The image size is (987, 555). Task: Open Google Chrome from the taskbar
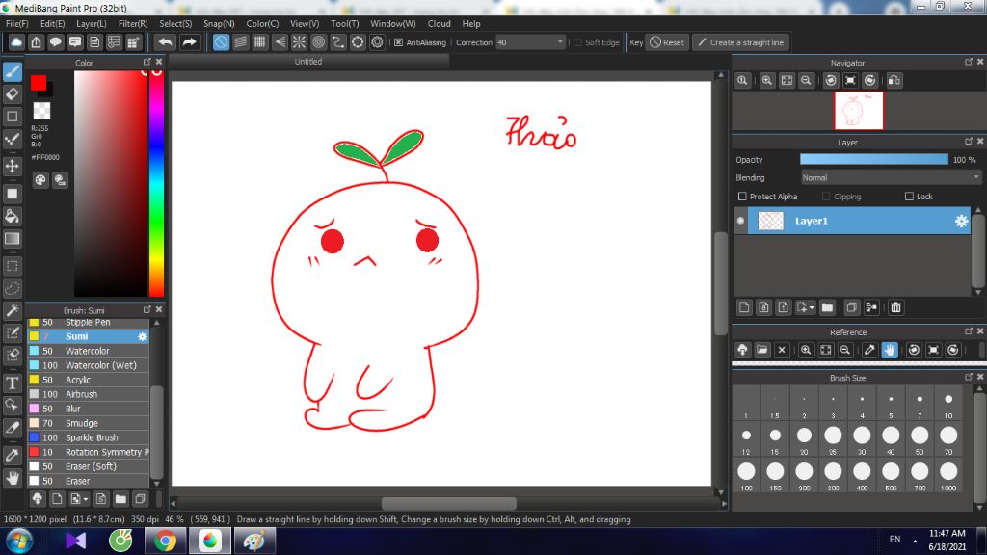coord(165,541)
